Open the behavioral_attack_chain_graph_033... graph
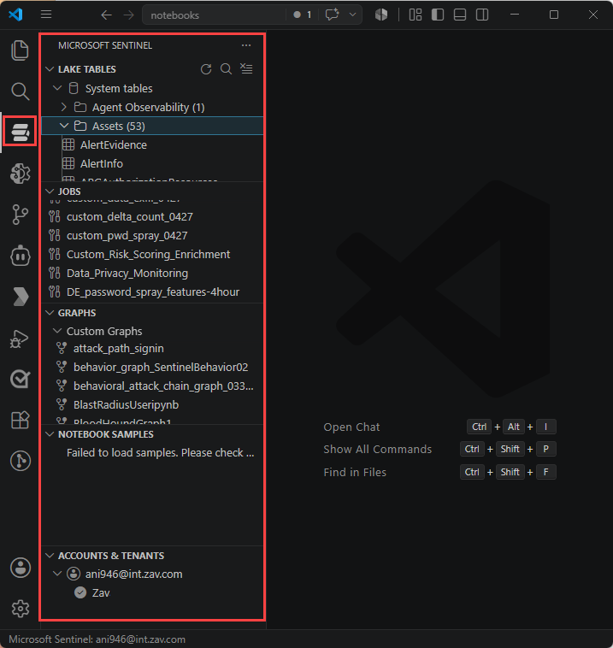This screenshot has width=613, height=648. coord(152,386)
